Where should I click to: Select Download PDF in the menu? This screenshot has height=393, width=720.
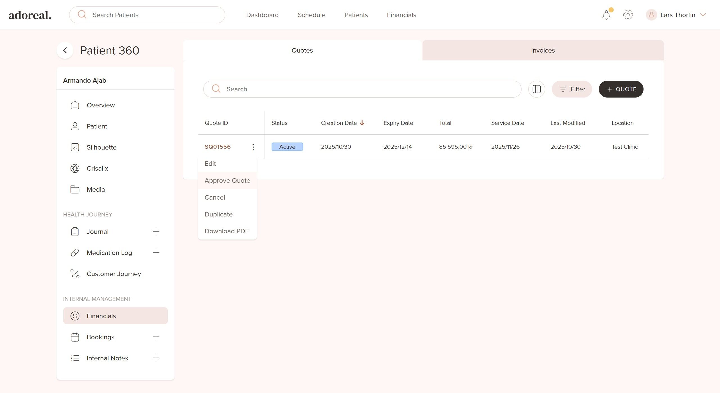pyautogui.click(x=227, y=231)
